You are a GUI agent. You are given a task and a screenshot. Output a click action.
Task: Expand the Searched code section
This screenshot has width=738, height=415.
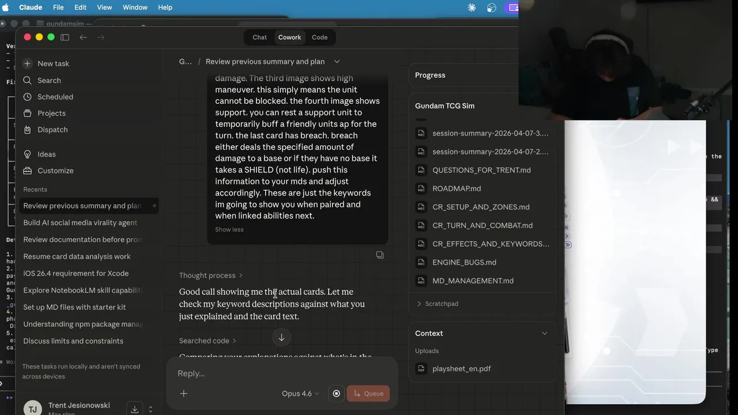click(208, 341)
